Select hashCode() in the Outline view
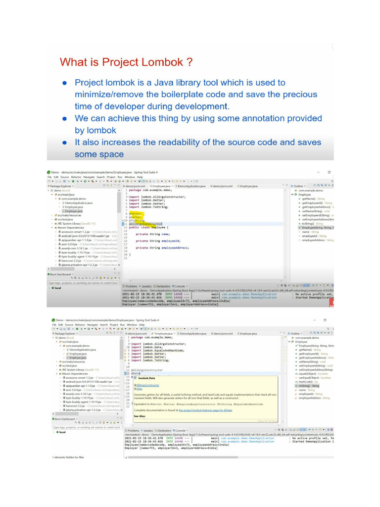 307,382
